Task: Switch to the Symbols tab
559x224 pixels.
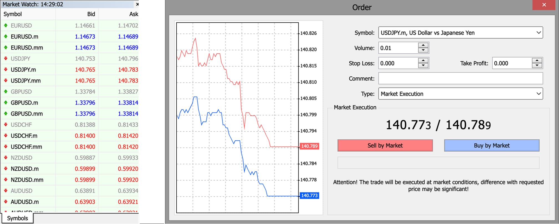Action: pos(17,218)
